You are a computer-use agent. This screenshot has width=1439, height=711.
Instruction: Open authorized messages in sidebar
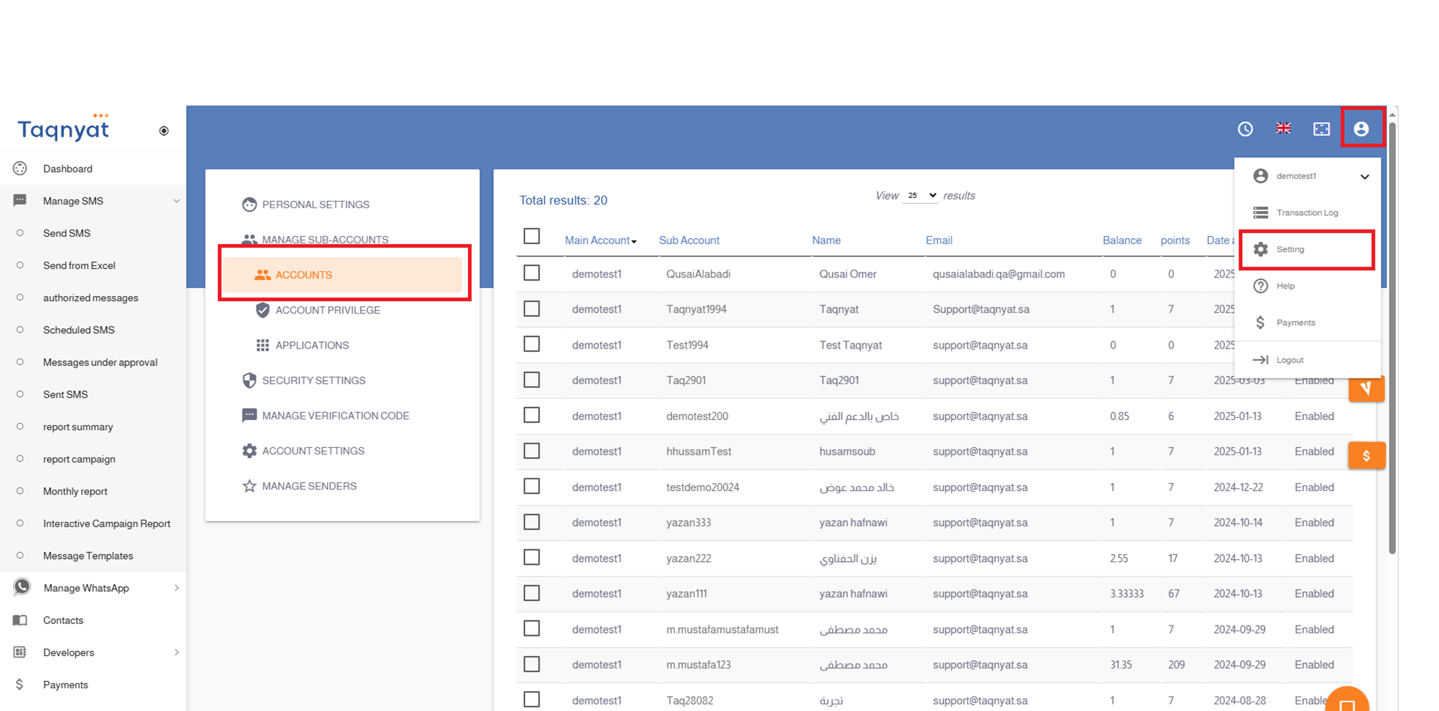click(x=91, y=297)
